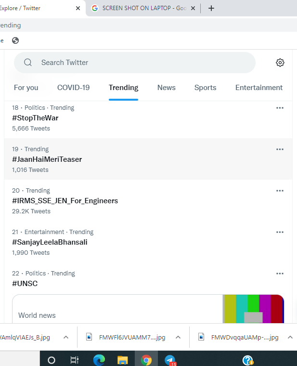Click the World news color bars thumbnail
The image size is (297, 366).
(x=253, y=309)
